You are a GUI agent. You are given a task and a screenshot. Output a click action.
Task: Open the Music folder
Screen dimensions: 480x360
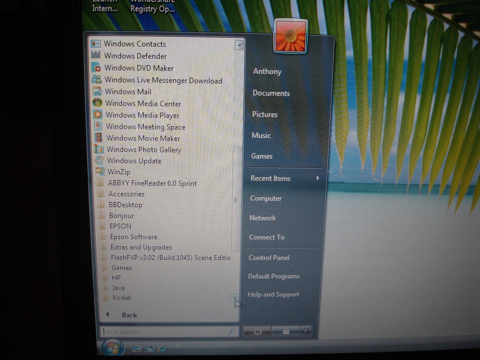tap(261, 135)
